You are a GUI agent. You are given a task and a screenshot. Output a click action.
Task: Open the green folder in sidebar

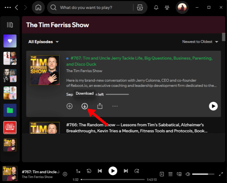pyautogui.click(x=10, y=110)
